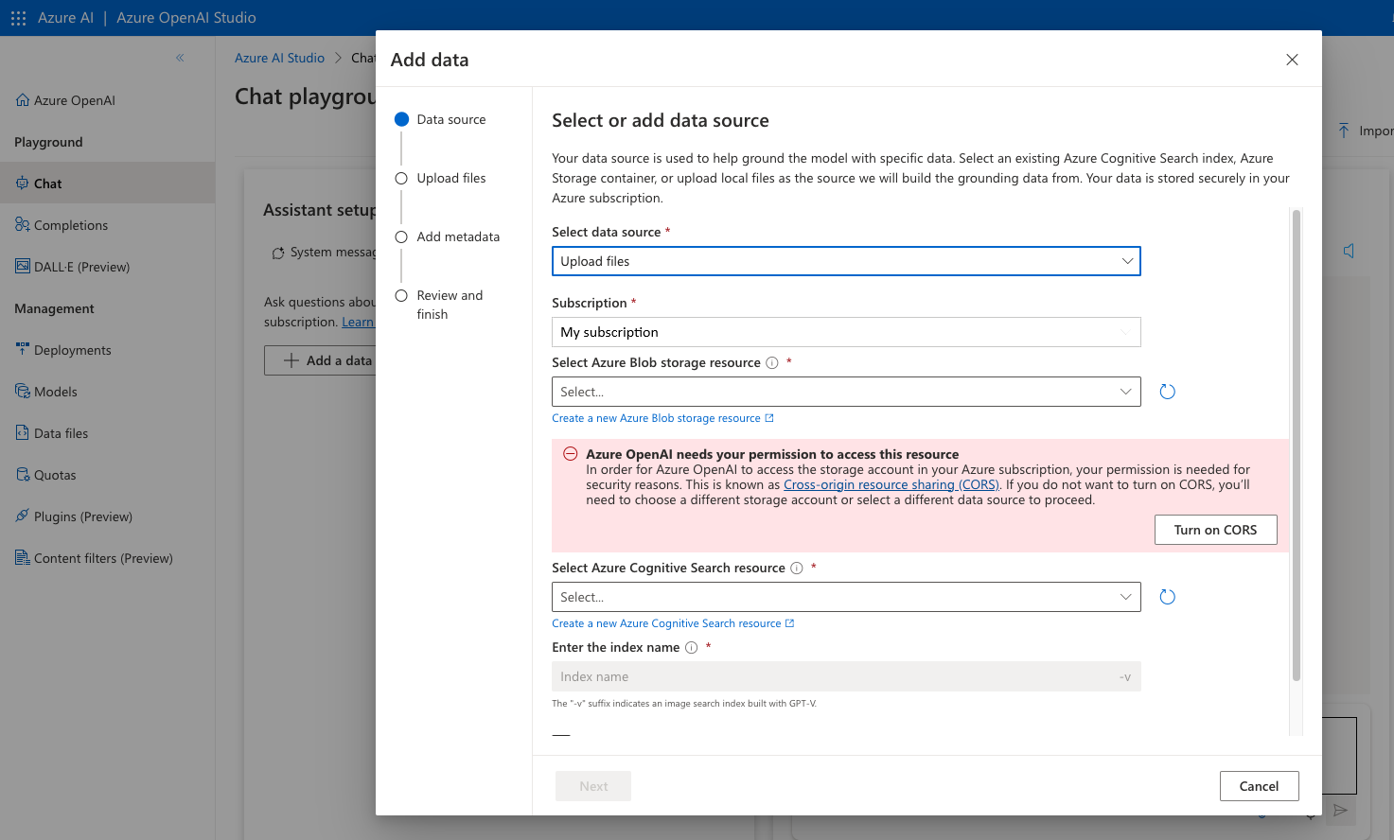1394x840 pixels.
Task: Expand the Azure Cognitive Search resource dropdown
Action: tap(846, 597)
